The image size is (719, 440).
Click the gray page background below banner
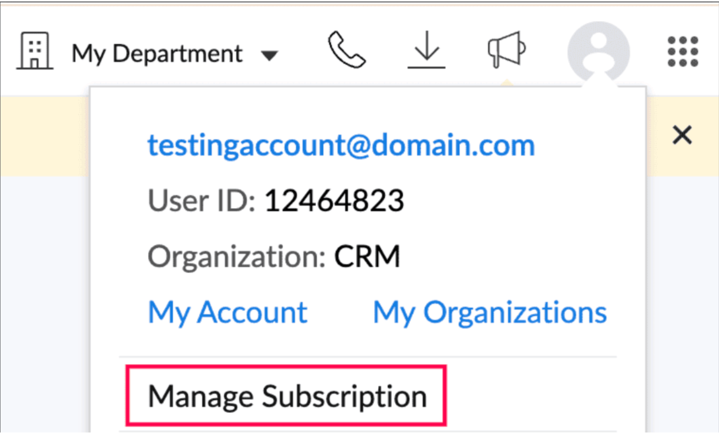click(x=45, y=300)
